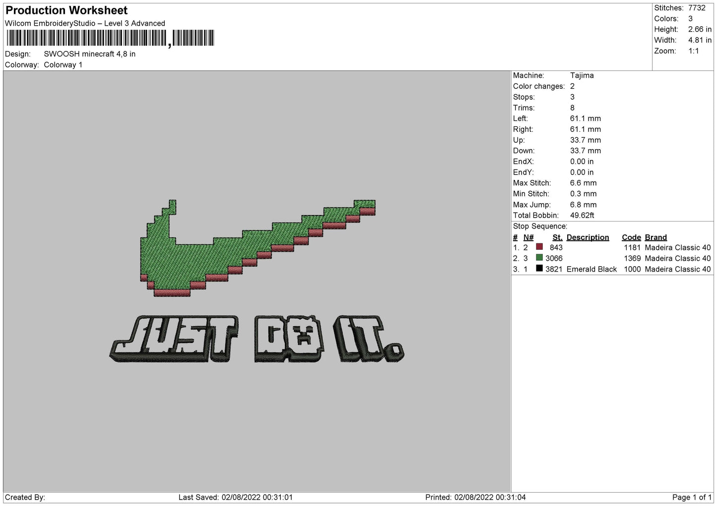Click the 'Page 1 of 1' footer text

click(x=692, y=497)
